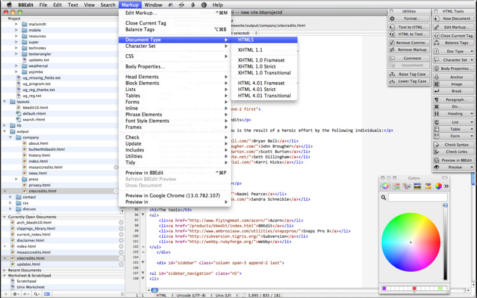Click the Text to HTML icon
Screen dimensions: 477x298
[x=392, y=27]
